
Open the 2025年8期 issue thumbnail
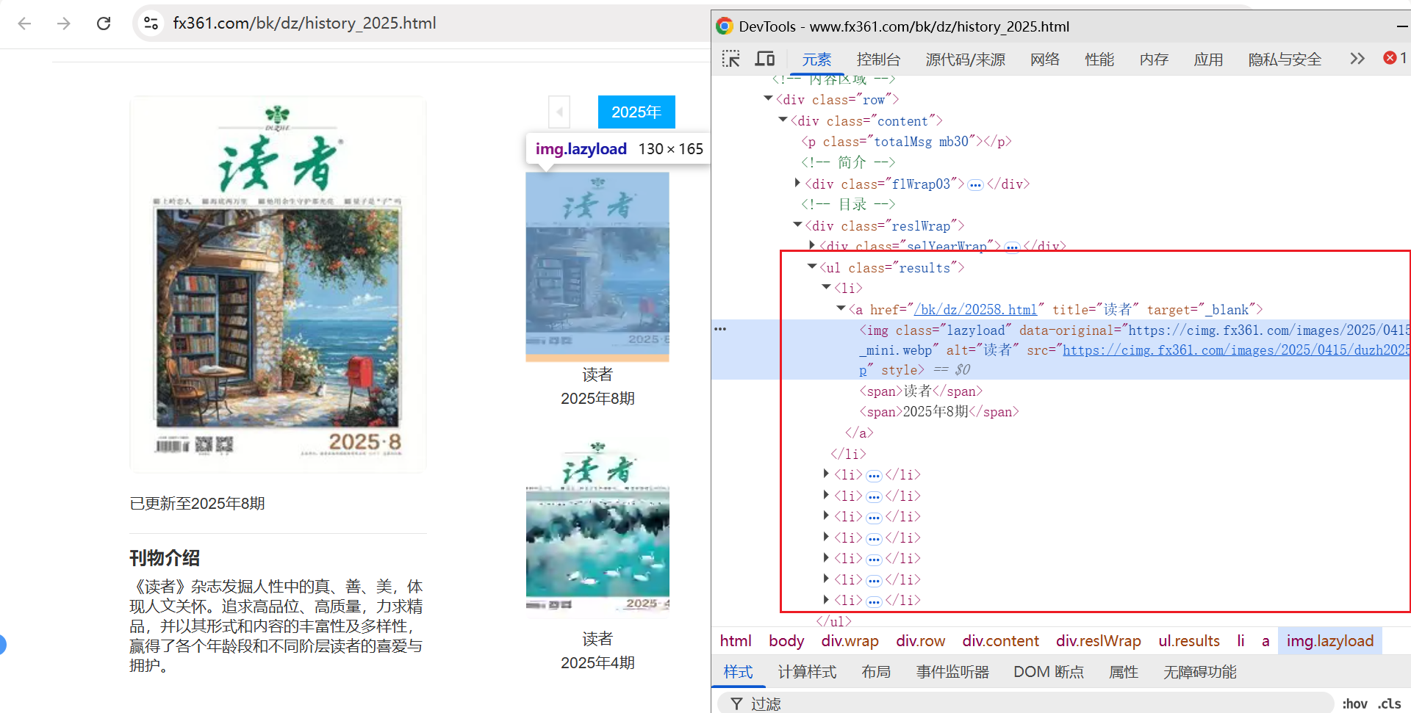(x=597, y=267)
